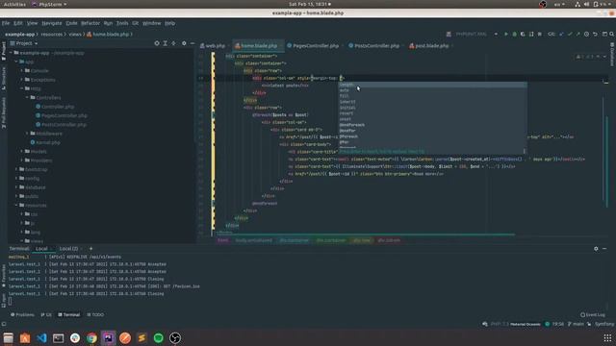Open Kernel.php in the project tree
The height and width of the screenshot is (346, 616).
pyautogui.click(x=45, y=142)
